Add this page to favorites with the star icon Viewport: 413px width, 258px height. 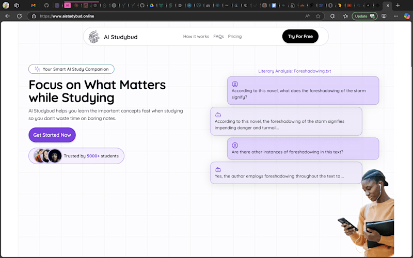318,16
